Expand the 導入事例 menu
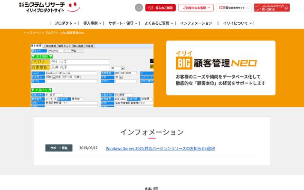 [92, 23]
